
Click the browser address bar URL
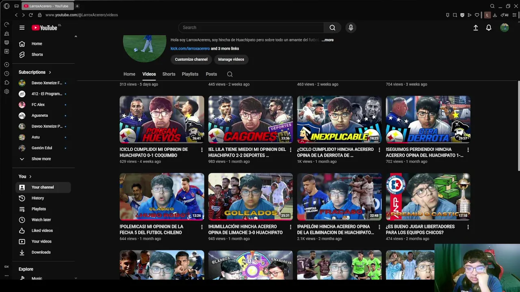click(x=82, y=15)
